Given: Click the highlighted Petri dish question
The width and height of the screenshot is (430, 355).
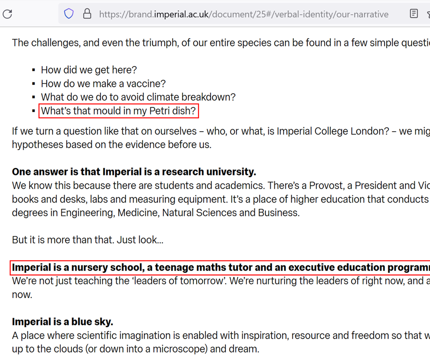Looking at the screenshot, I should [118, 111].
